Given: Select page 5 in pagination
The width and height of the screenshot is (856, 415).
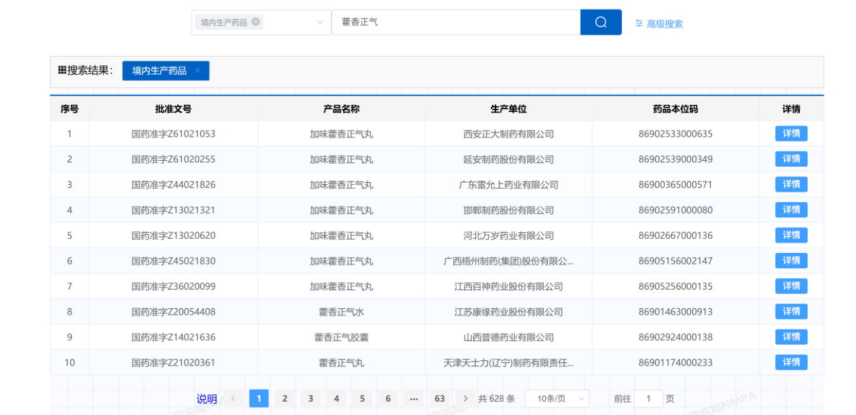Looking at the screenshot, I should [362, 398].
